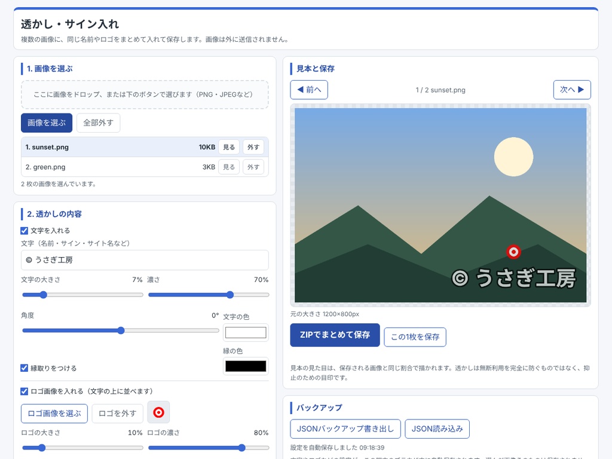Click the 10KB file size text

[207, 147]
